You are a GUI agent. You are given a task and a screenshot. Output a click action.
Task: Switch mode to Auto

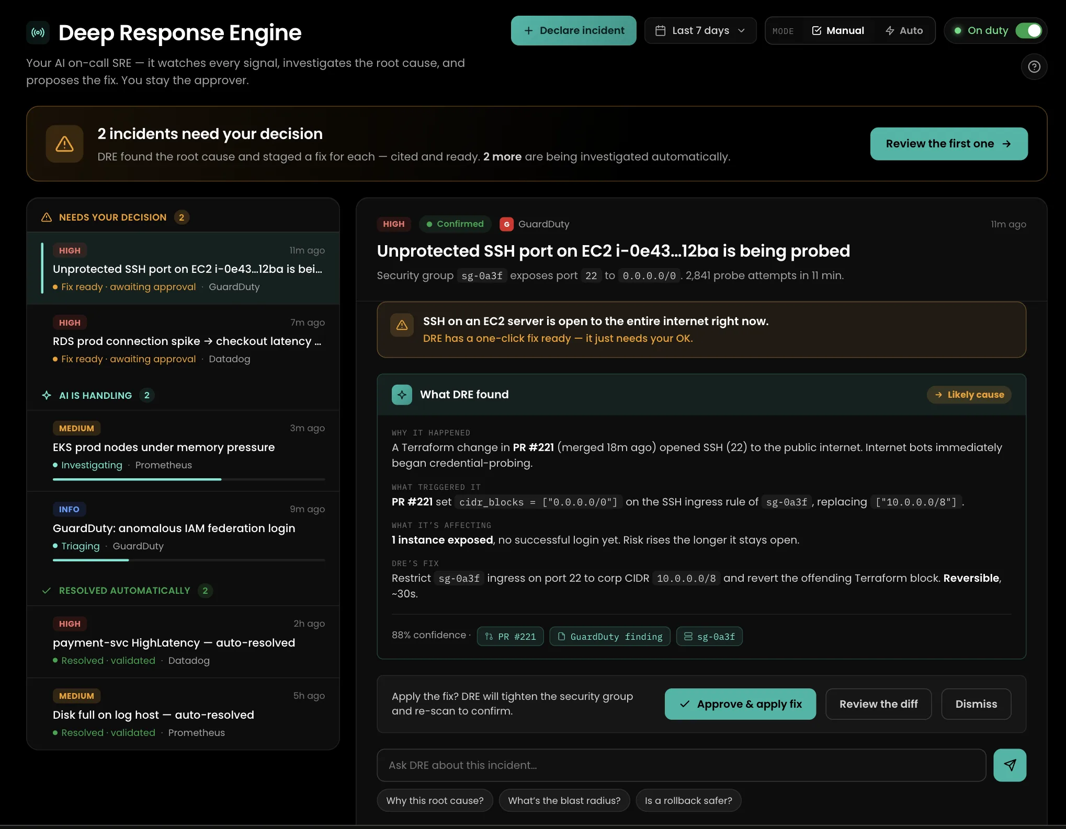[904, 31]
